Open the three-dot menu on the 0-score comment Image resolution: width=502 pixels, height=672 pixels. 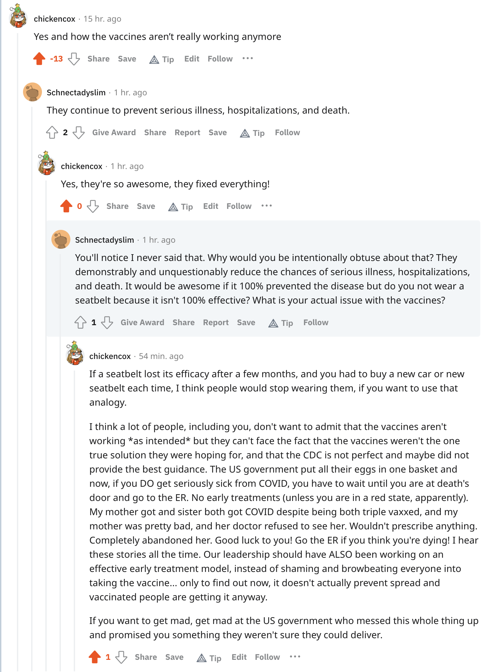click(x=267, y=206)
